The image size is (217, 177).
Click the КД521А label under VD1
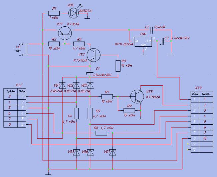pyautogui.click(x=56, y=91)
